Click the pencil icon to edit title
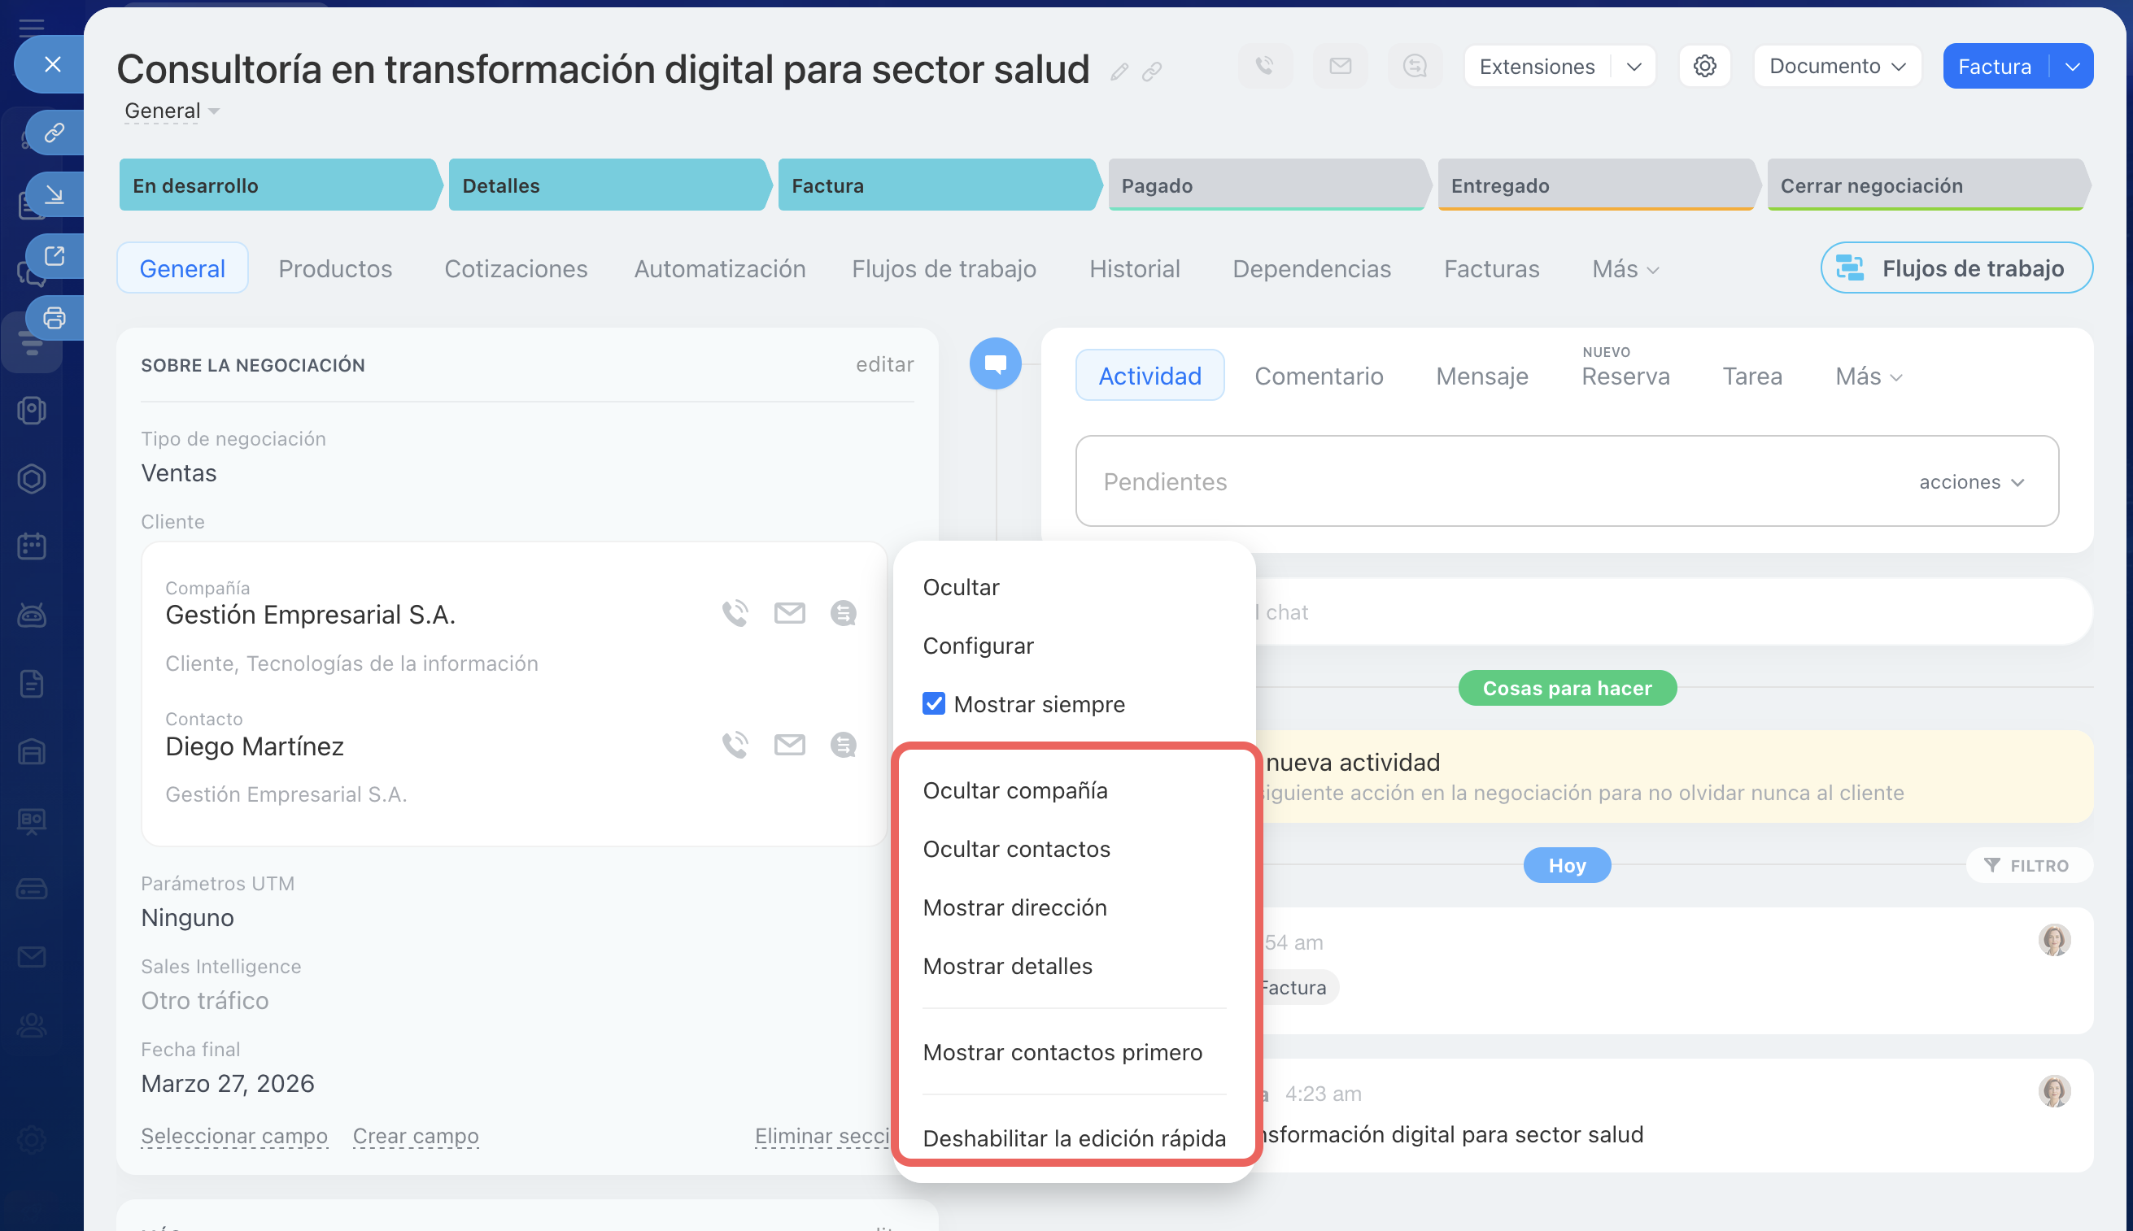This screenshot has width=2133, height=1231. pos(1119,72)
